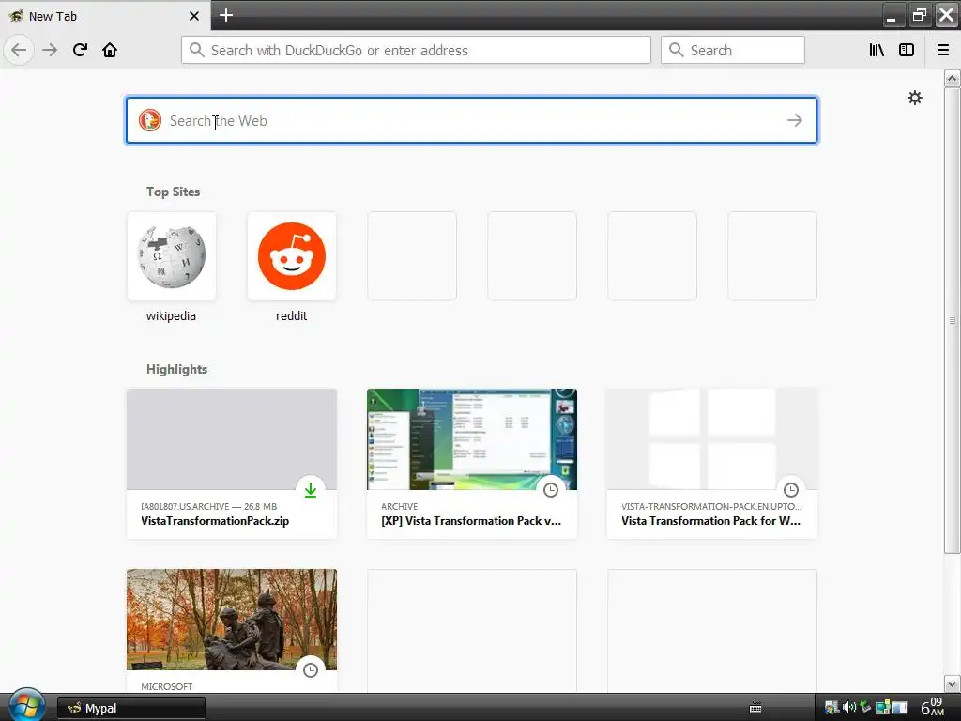Focus the toolbar Search box
The height and width of the screenshot is (721, 961).
(x=732, y=50)
